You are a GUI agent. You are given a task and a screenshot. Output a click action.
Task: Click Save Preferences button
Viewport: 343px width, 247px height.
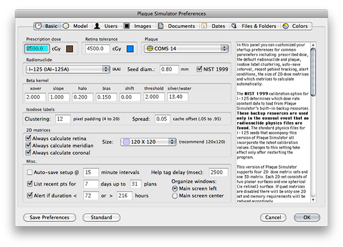[x=49, y=217]
